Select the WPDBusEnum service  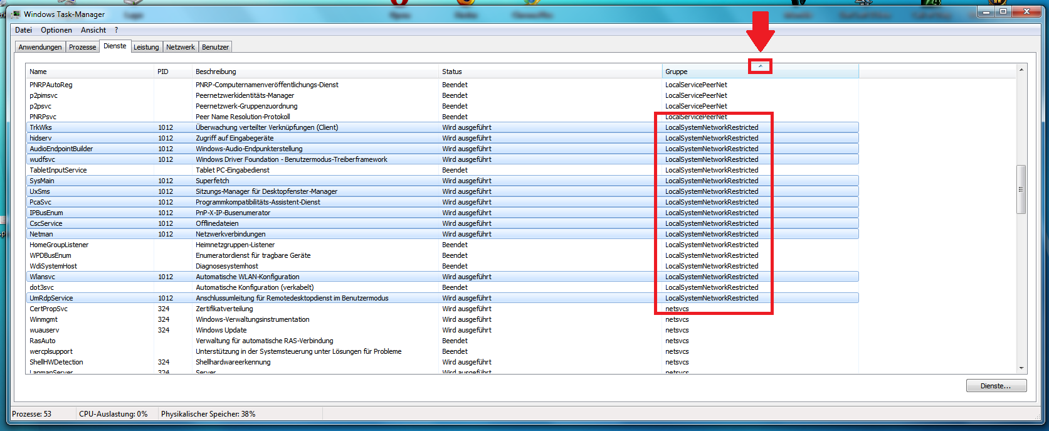coord(50,255)
